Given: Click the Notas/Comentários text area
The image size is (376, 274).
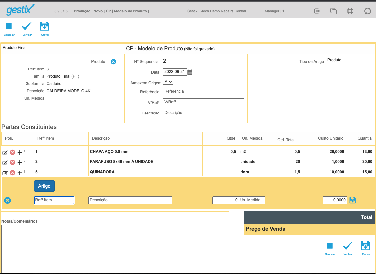Looking at the screenshot, I should [60, 249].
